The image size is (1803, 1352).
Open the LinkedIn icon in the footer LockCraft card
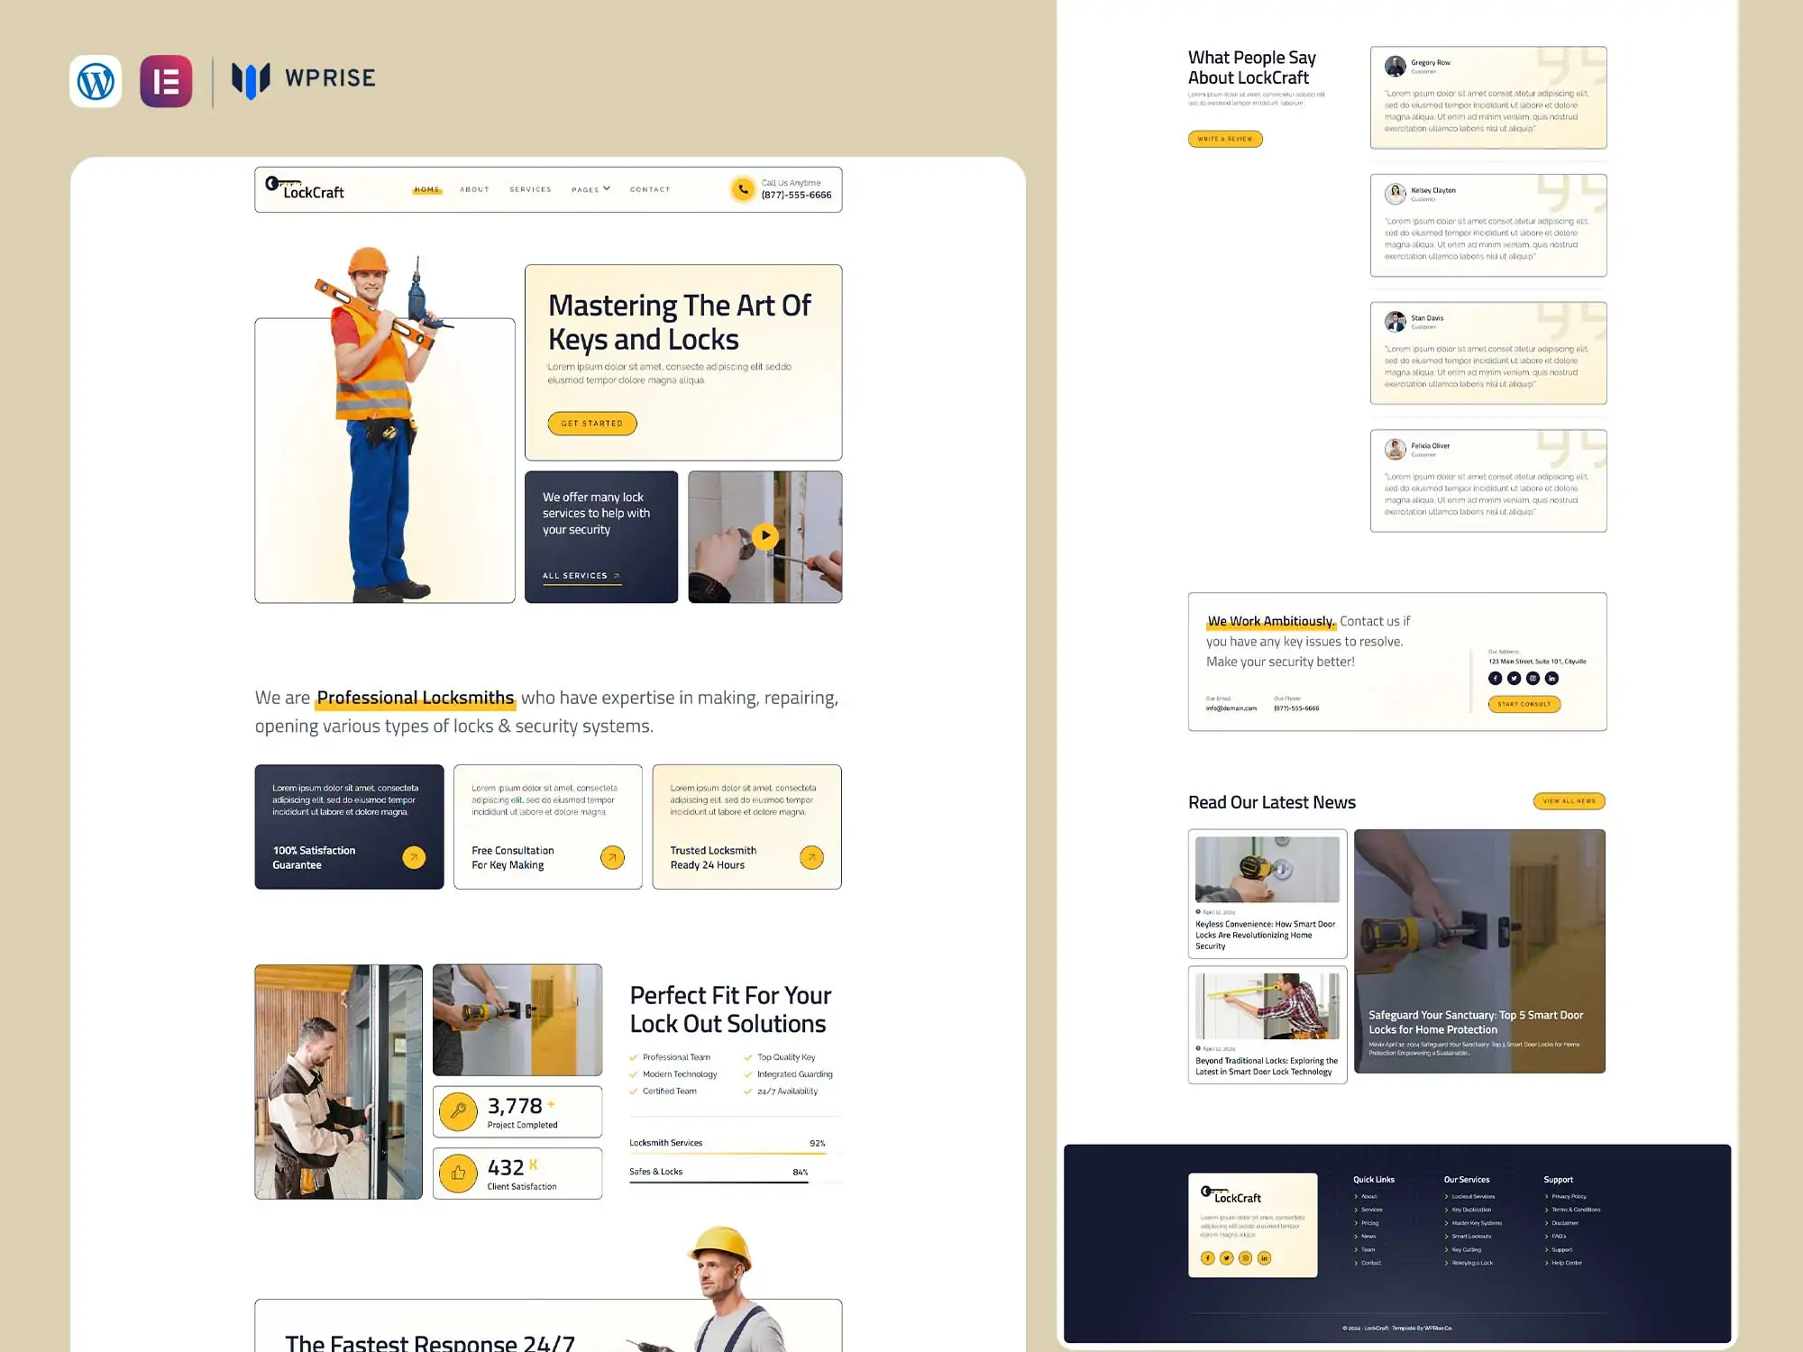point(1264,1258)
